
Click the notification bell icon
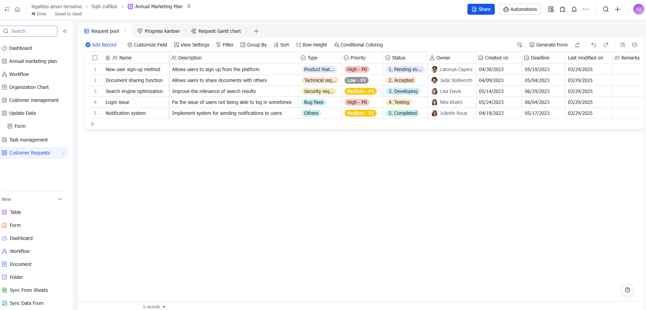coord(574,9)
